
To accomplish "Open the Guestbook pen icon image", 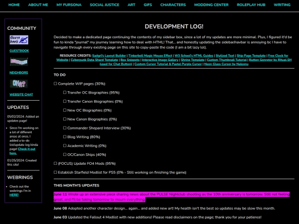I will click(x=19, y=40).
